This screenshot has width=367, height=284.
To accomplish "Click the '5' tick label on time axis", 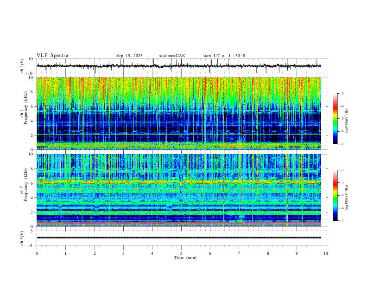I will (x=181, y=253).
